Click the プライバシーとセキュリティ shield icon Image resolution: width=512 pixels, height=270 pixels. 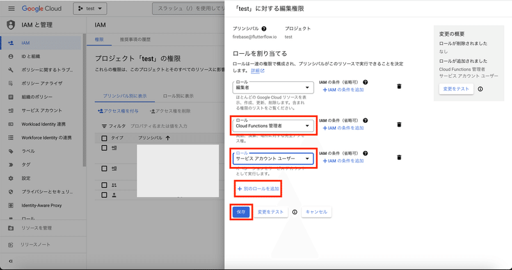point(11,192)
